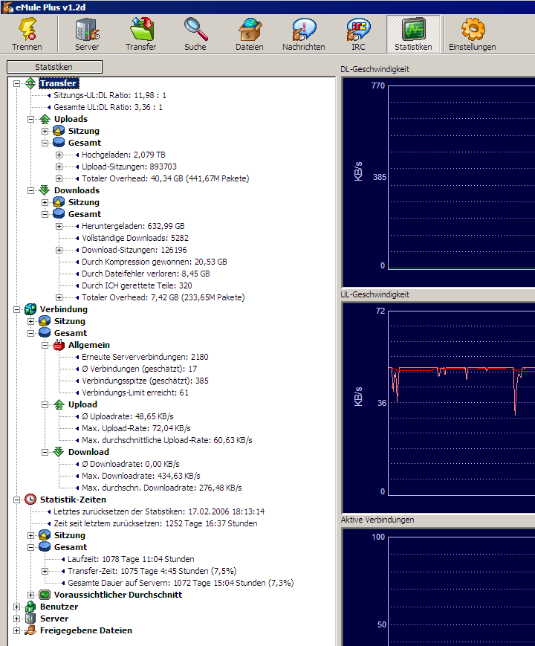Image resolution: width=535 pixels, height=646 pixels.
Task: Expand the Benutzer node
Action: [x=16, y=607]
